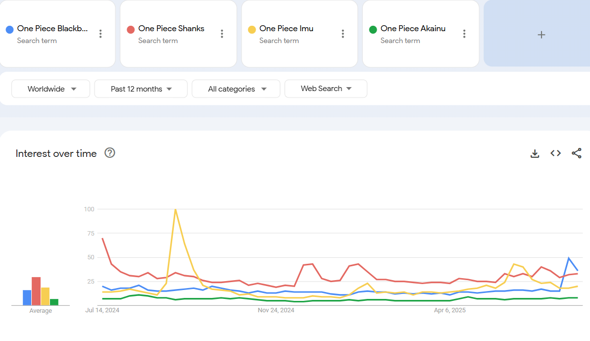Open options menu for One Piece Akainu term
Image resolution: width=590 pixels, height=341 pixels.
click(464, 34)
